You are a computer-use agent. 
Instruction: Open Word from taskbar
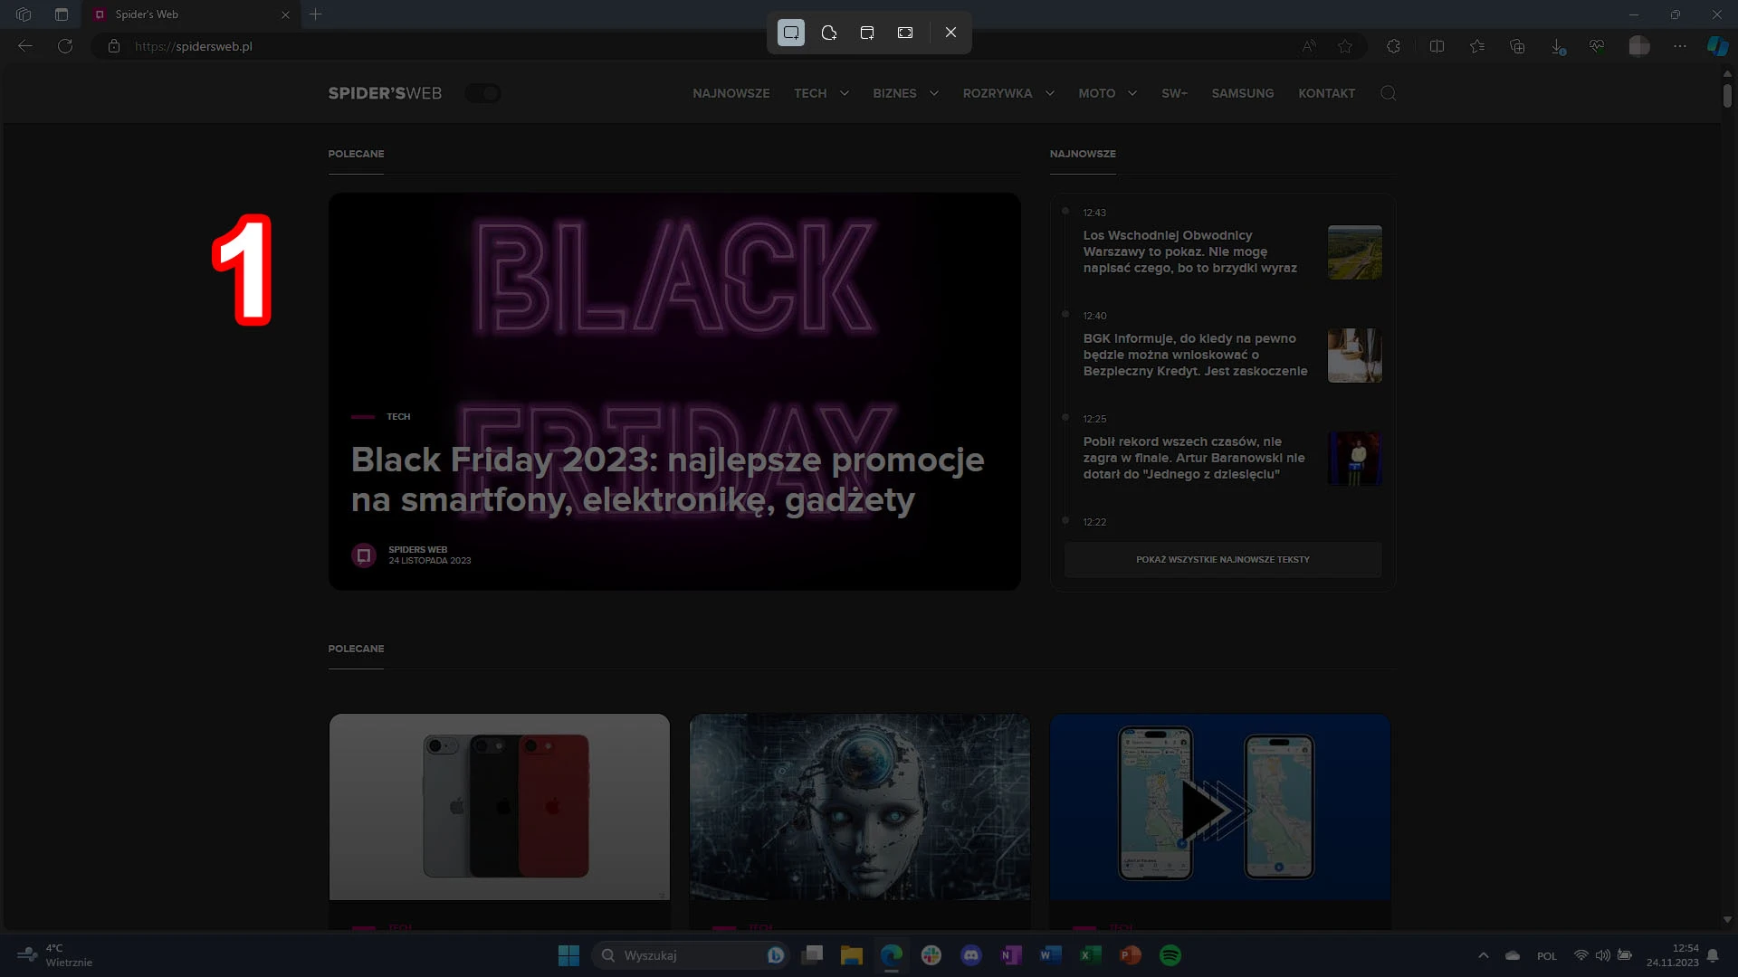(1051, 955)
